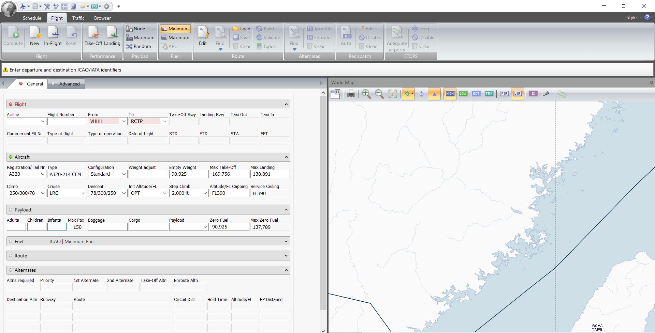The width and height of the screenshot is (655, 333).
Task: Click the Altitude/FL Capping field
Action: [x=230, y=193]
